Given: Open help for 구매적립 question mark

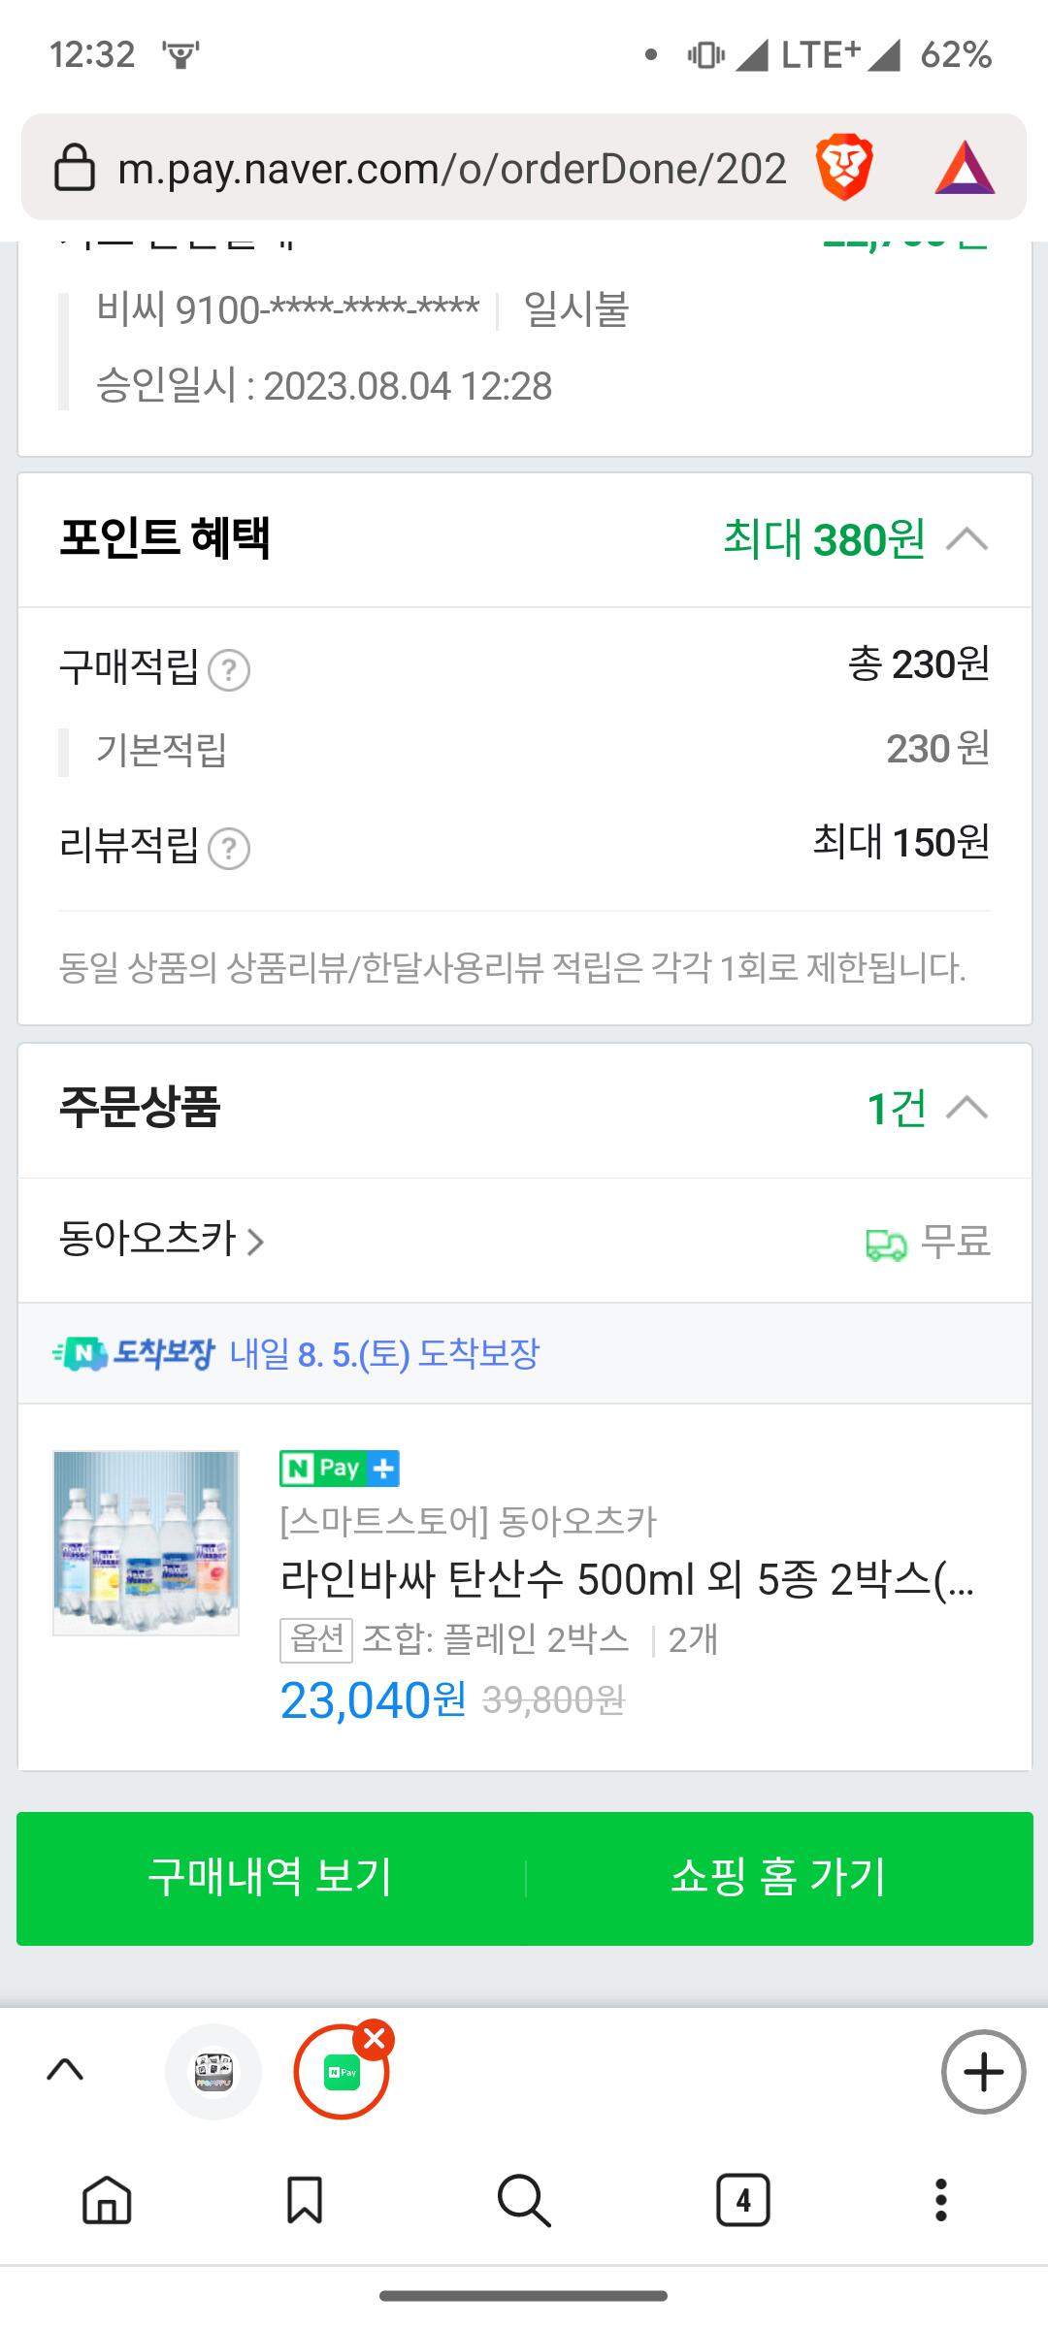Looking at the screenshot, I should pos(229,670).
